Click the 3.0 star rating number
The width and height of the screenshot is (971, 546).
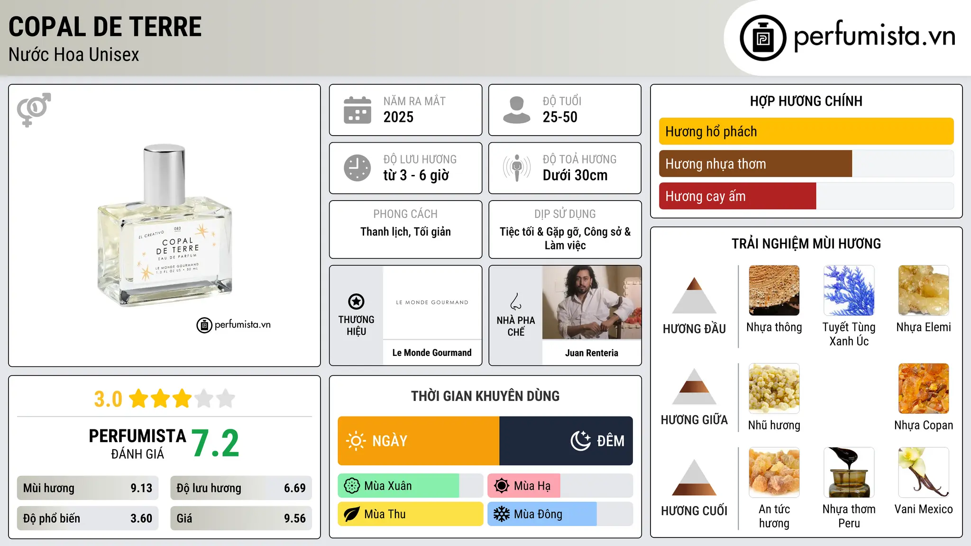[108, 399]
